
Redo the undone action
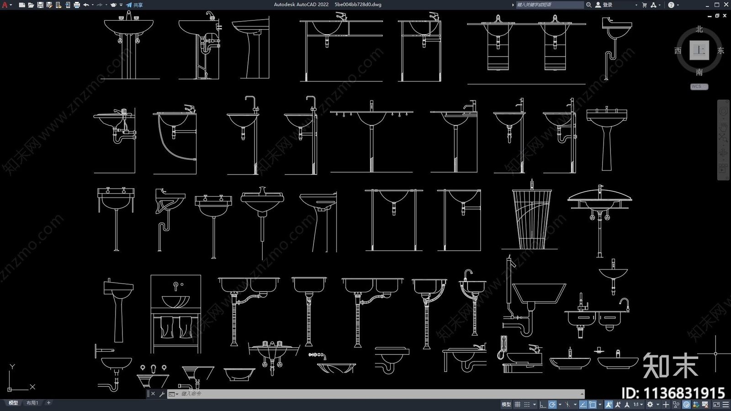[x=99, y=5]
